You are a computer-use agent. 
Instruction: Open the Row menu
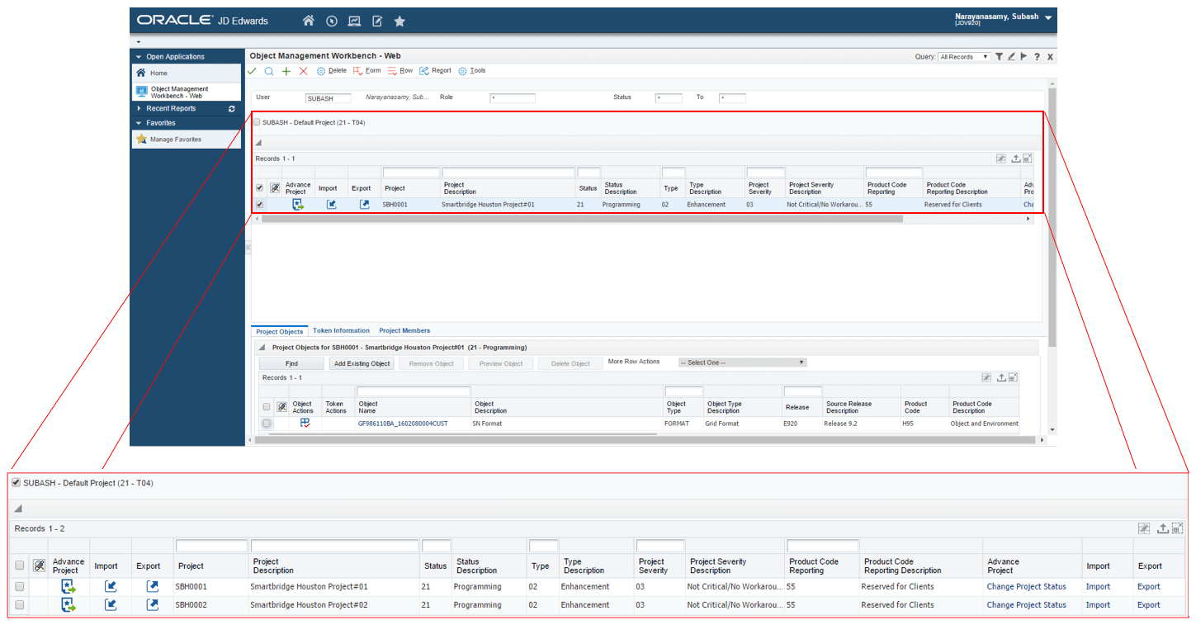tap(400, 71)
